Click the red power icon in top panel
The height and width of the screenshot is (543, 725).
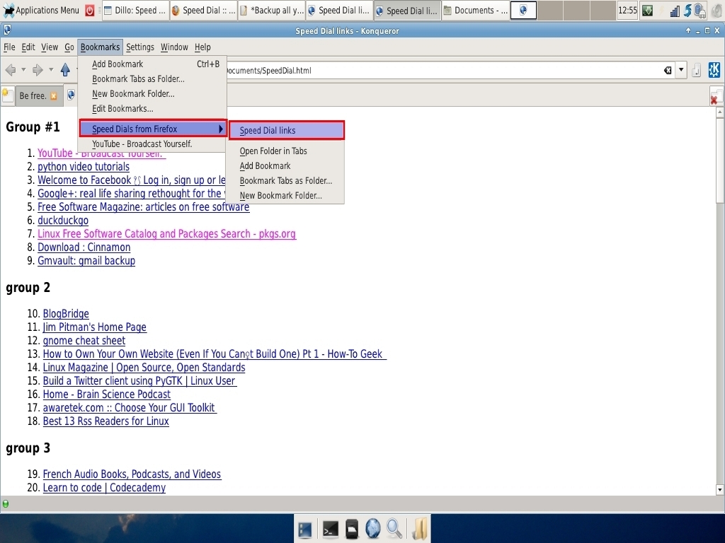point(90,11)
